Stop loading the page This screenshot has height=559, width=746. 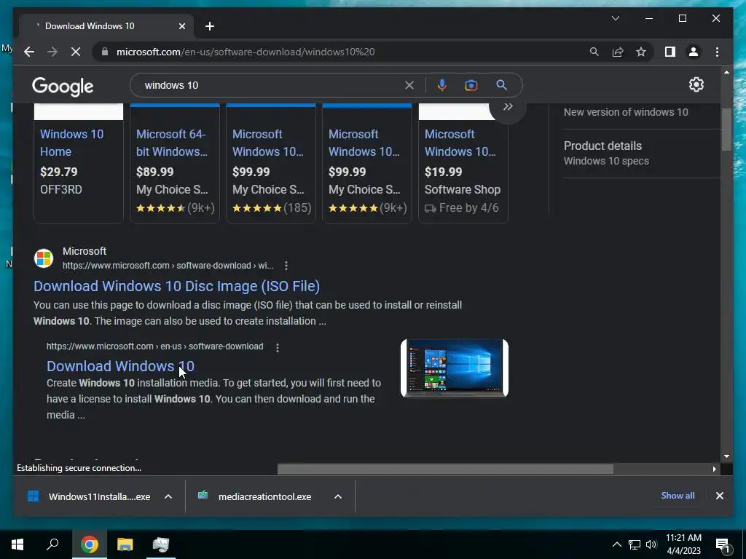pos(76,52)
